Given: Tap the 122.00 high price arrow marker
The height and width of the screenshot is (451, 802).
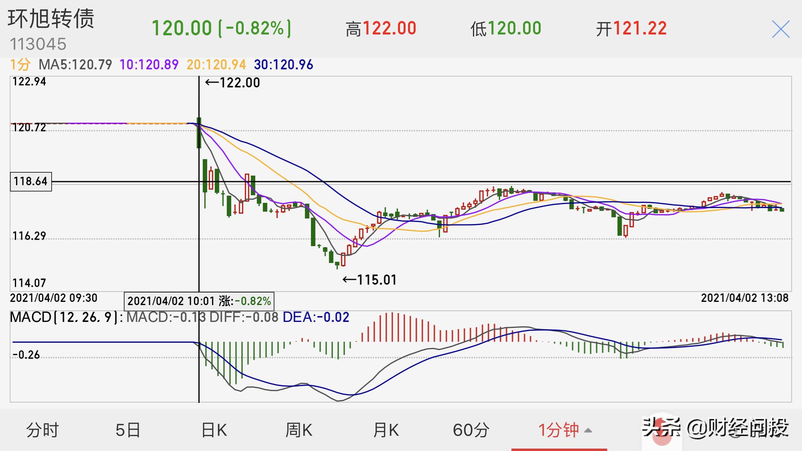Looking at the screenshot, I should pyautogui.click(x=232, y=83).
